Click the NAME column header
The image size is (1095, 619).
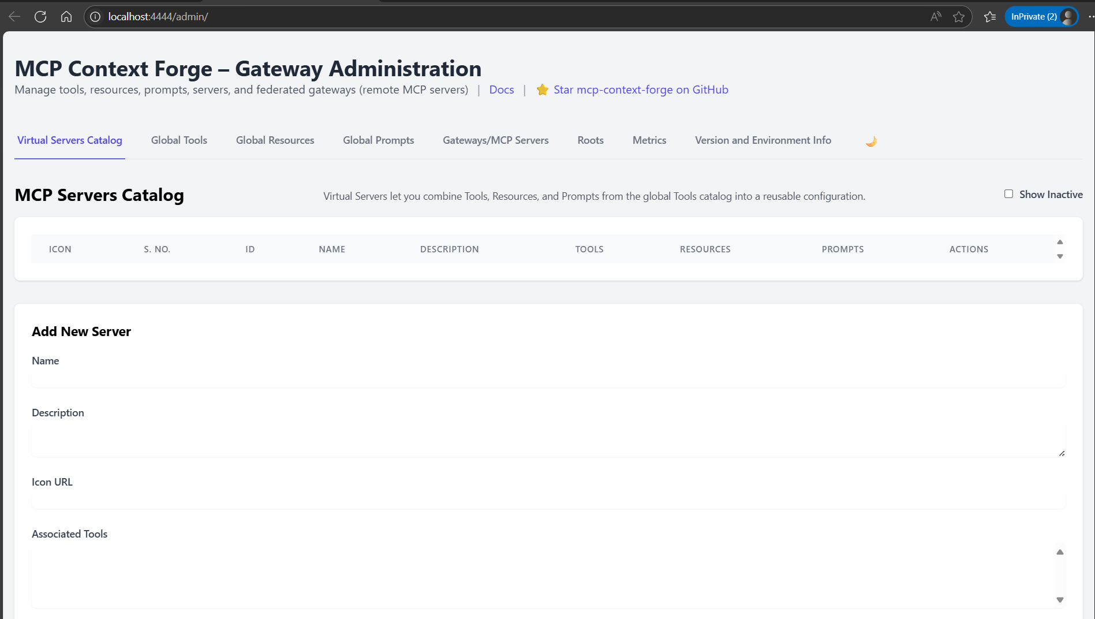click(332, 249)
